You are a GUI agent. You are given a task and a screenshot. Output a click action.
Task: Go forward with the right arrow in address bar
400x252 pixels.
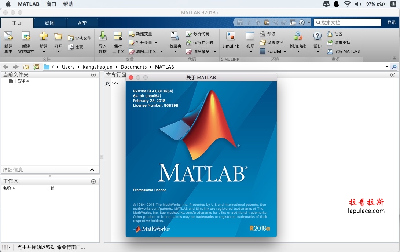(15, 67)
